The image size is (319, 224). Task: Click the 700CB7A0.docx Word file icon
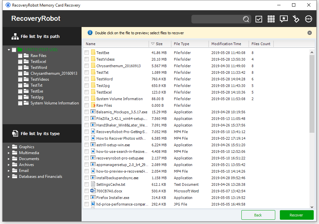click(93, 191)
